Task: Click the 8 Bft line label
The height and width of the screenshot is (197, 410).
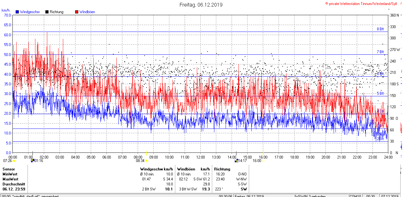Action: pyautogui.click(x=380, y=29)
